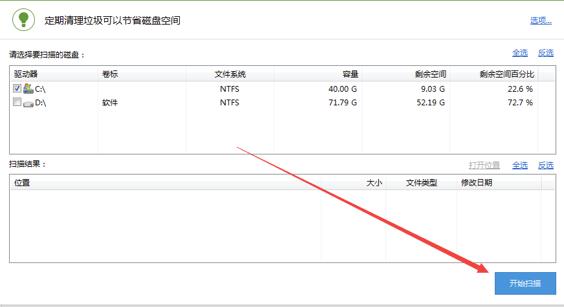Click the 文件系统 column header
The height and width of the screenshot is (307, 564).
tap(230, 74)
